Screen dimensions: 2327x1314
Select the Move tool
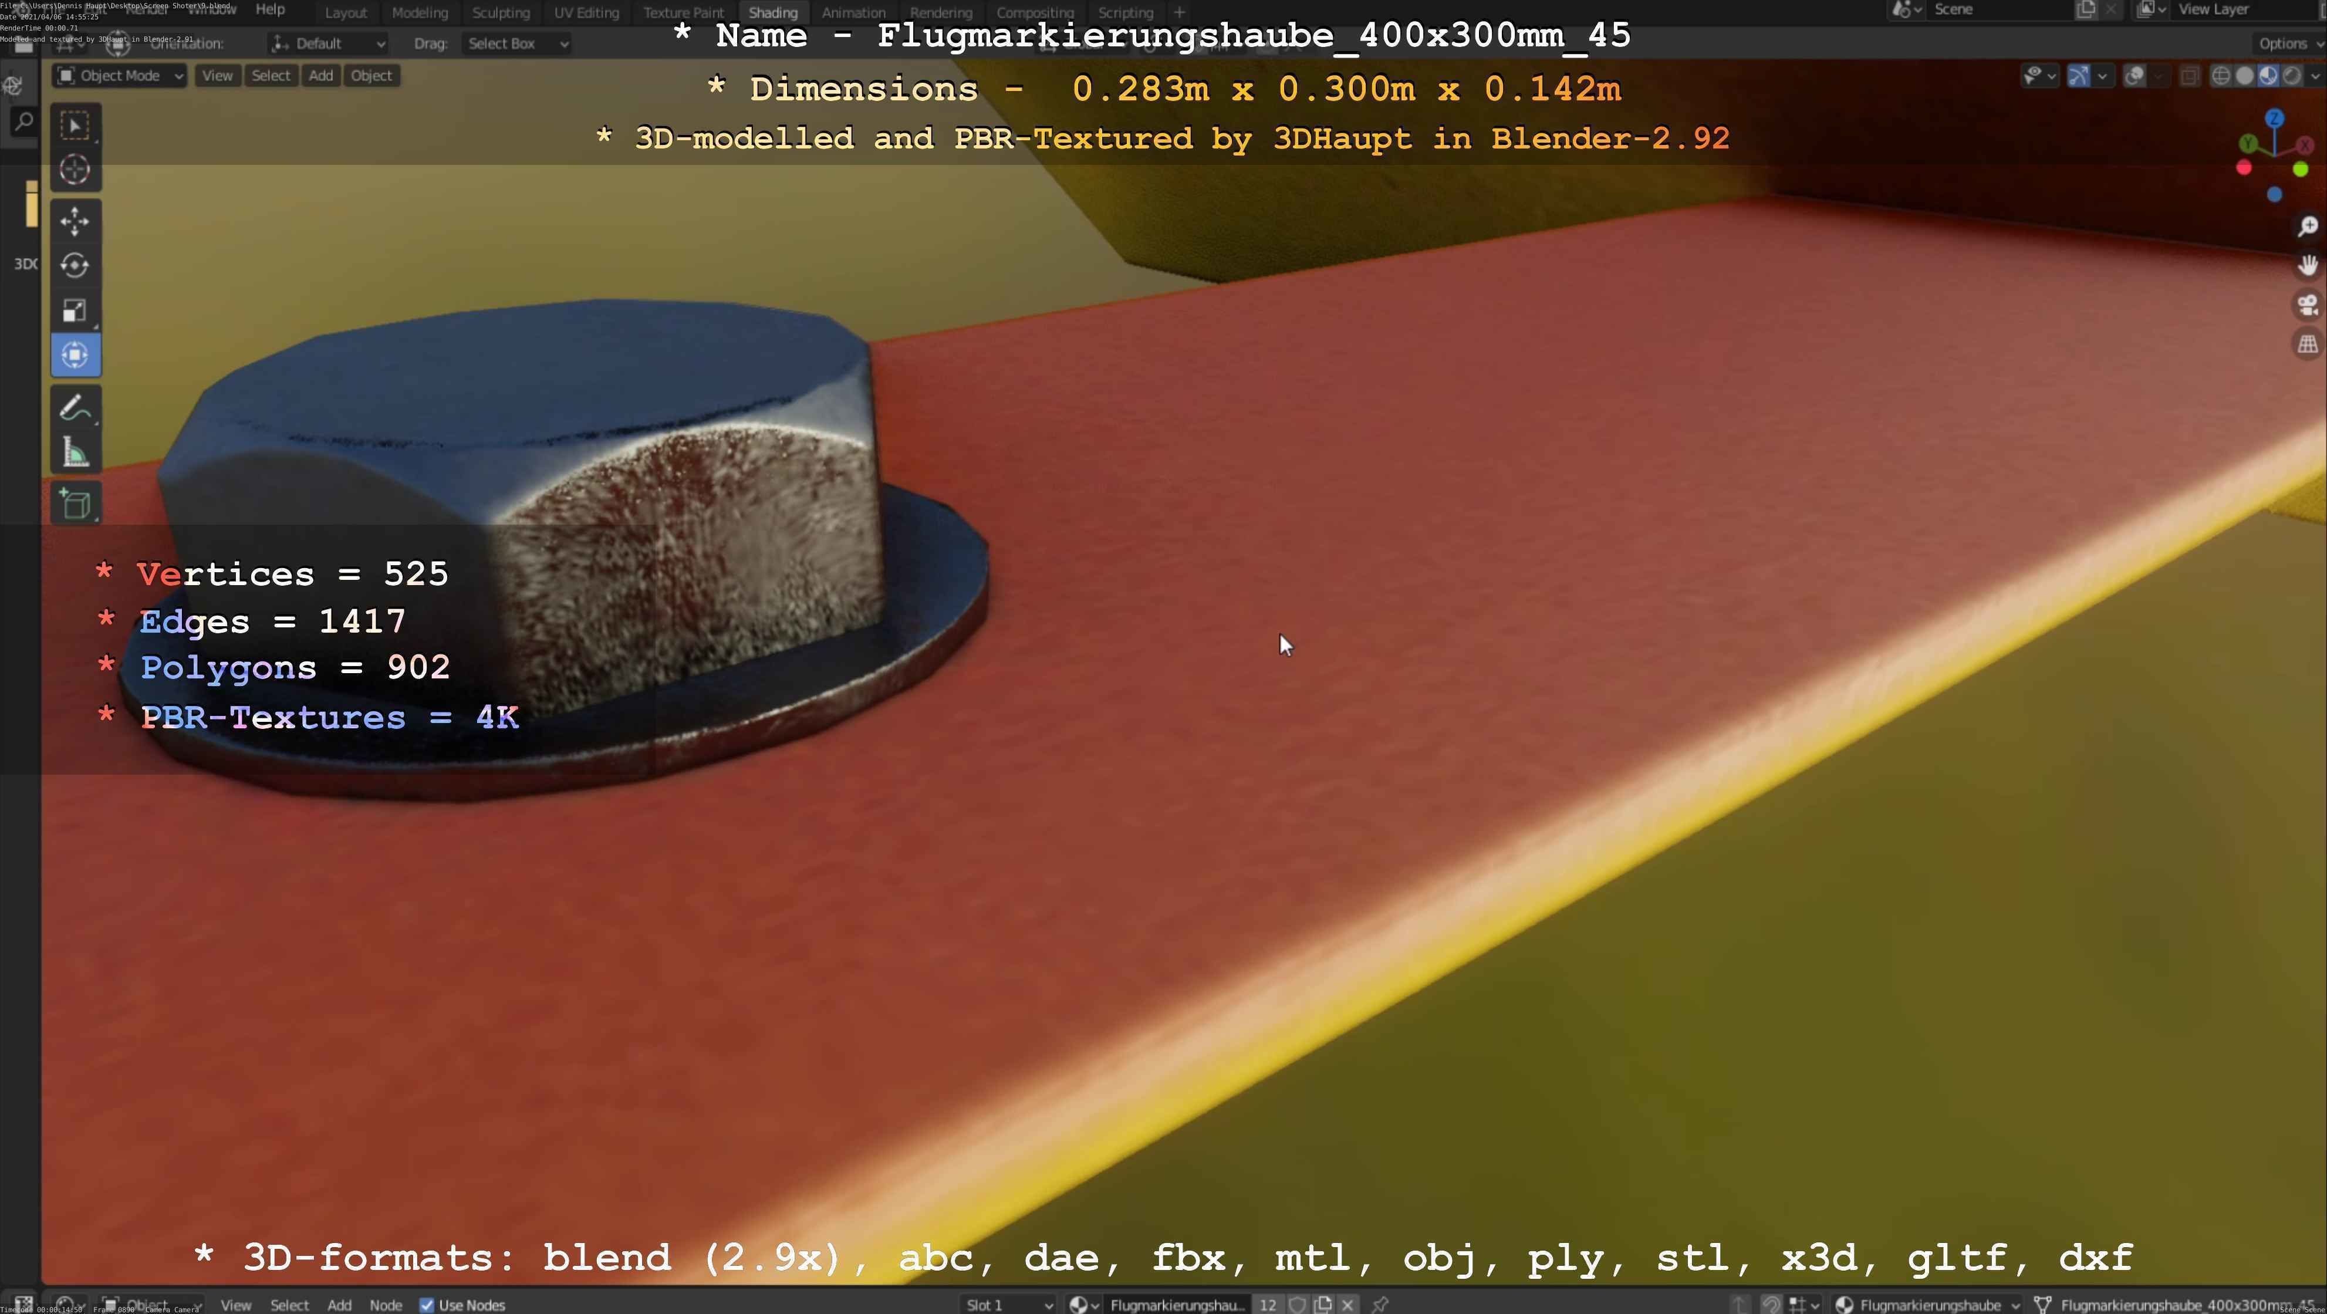click(75, 221)
